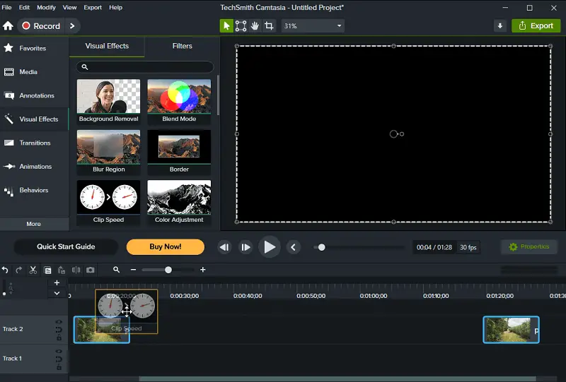566x382 pixels.
Task: Step back one frame
Action: (x=224, y=247)
